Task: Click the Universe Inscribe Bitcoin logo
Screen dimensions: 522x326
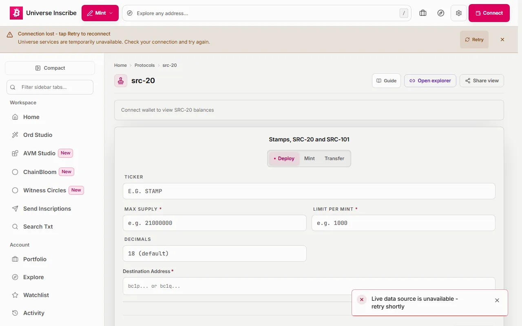Action: coord(16,13)
